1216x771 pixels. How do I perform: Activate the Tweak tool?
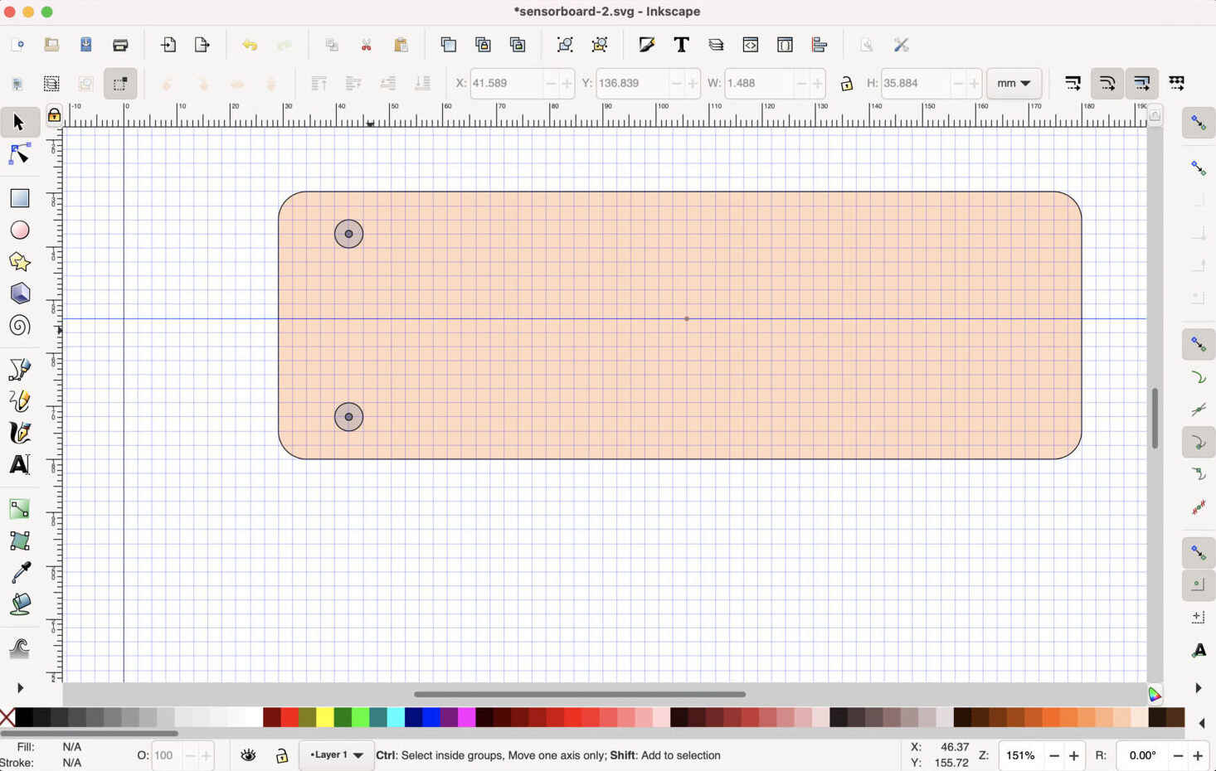(19, 647)
